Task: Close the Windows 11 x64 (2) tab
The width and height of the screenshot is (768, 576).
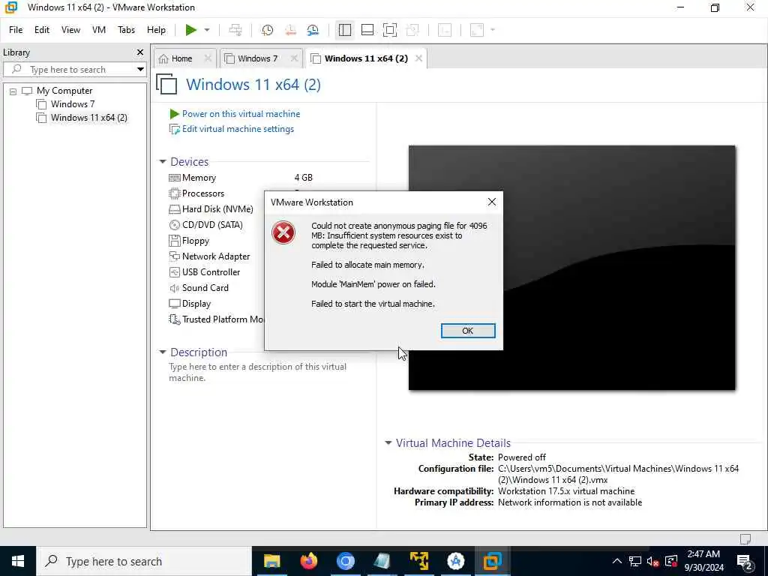Action: 418,58
